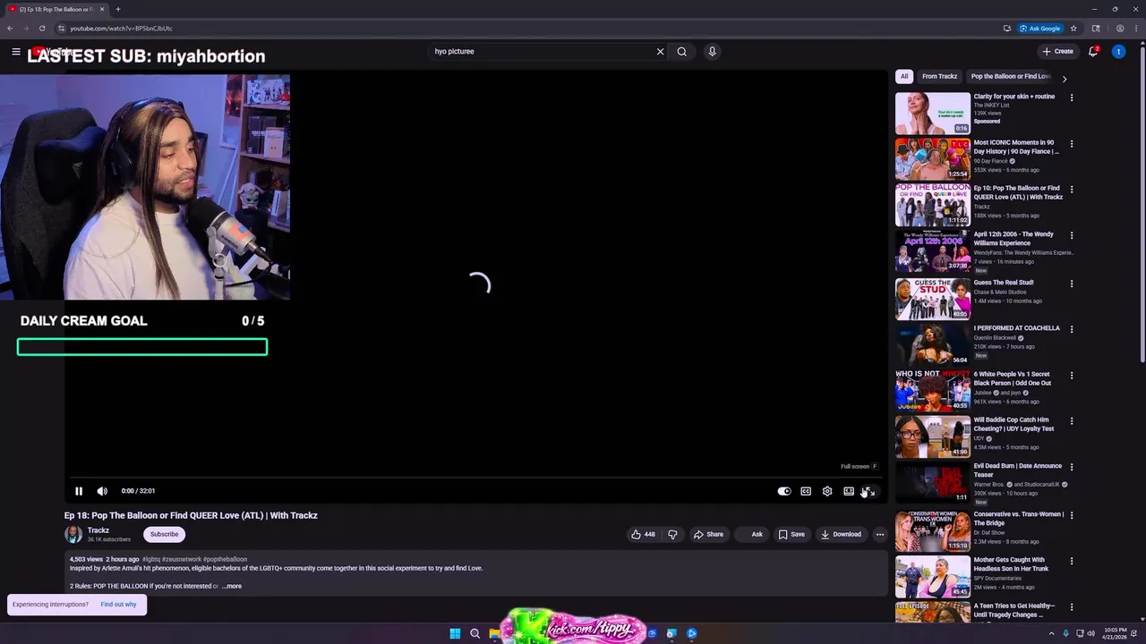
Task: Like the video (448 likes)
Action: 643,534
